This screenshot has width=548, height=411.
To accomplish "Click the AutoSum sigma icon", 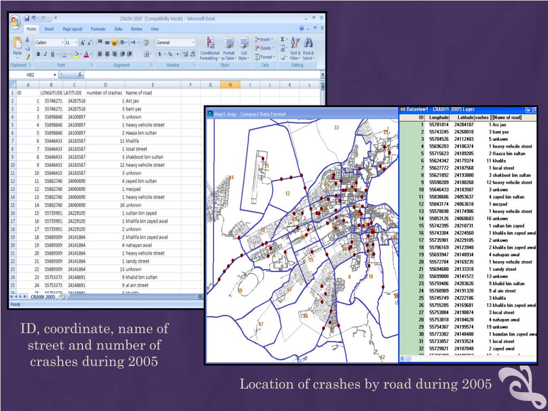I will click(x=284, y=40).
